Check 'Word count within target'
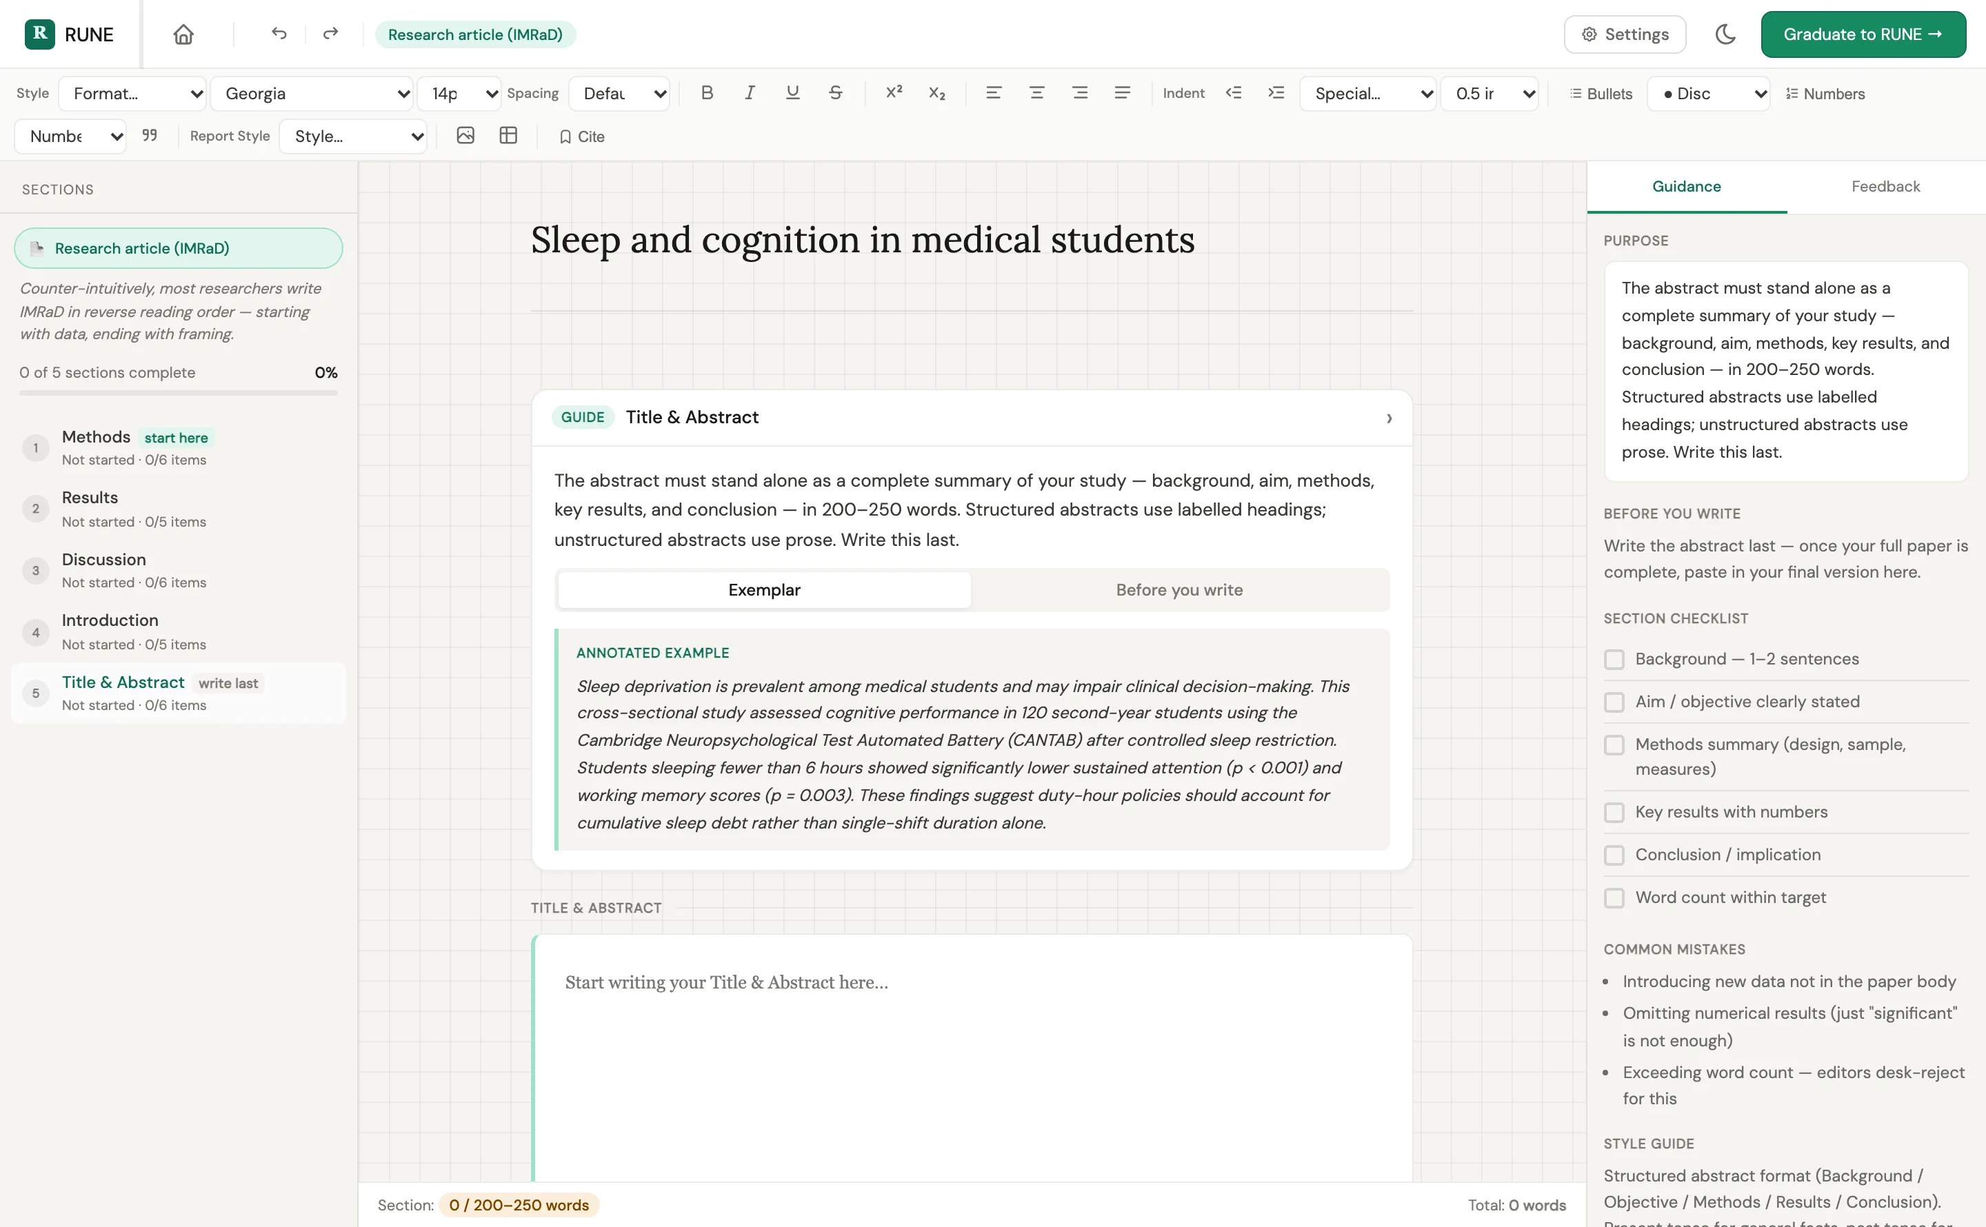 [x=1614, y=898]
